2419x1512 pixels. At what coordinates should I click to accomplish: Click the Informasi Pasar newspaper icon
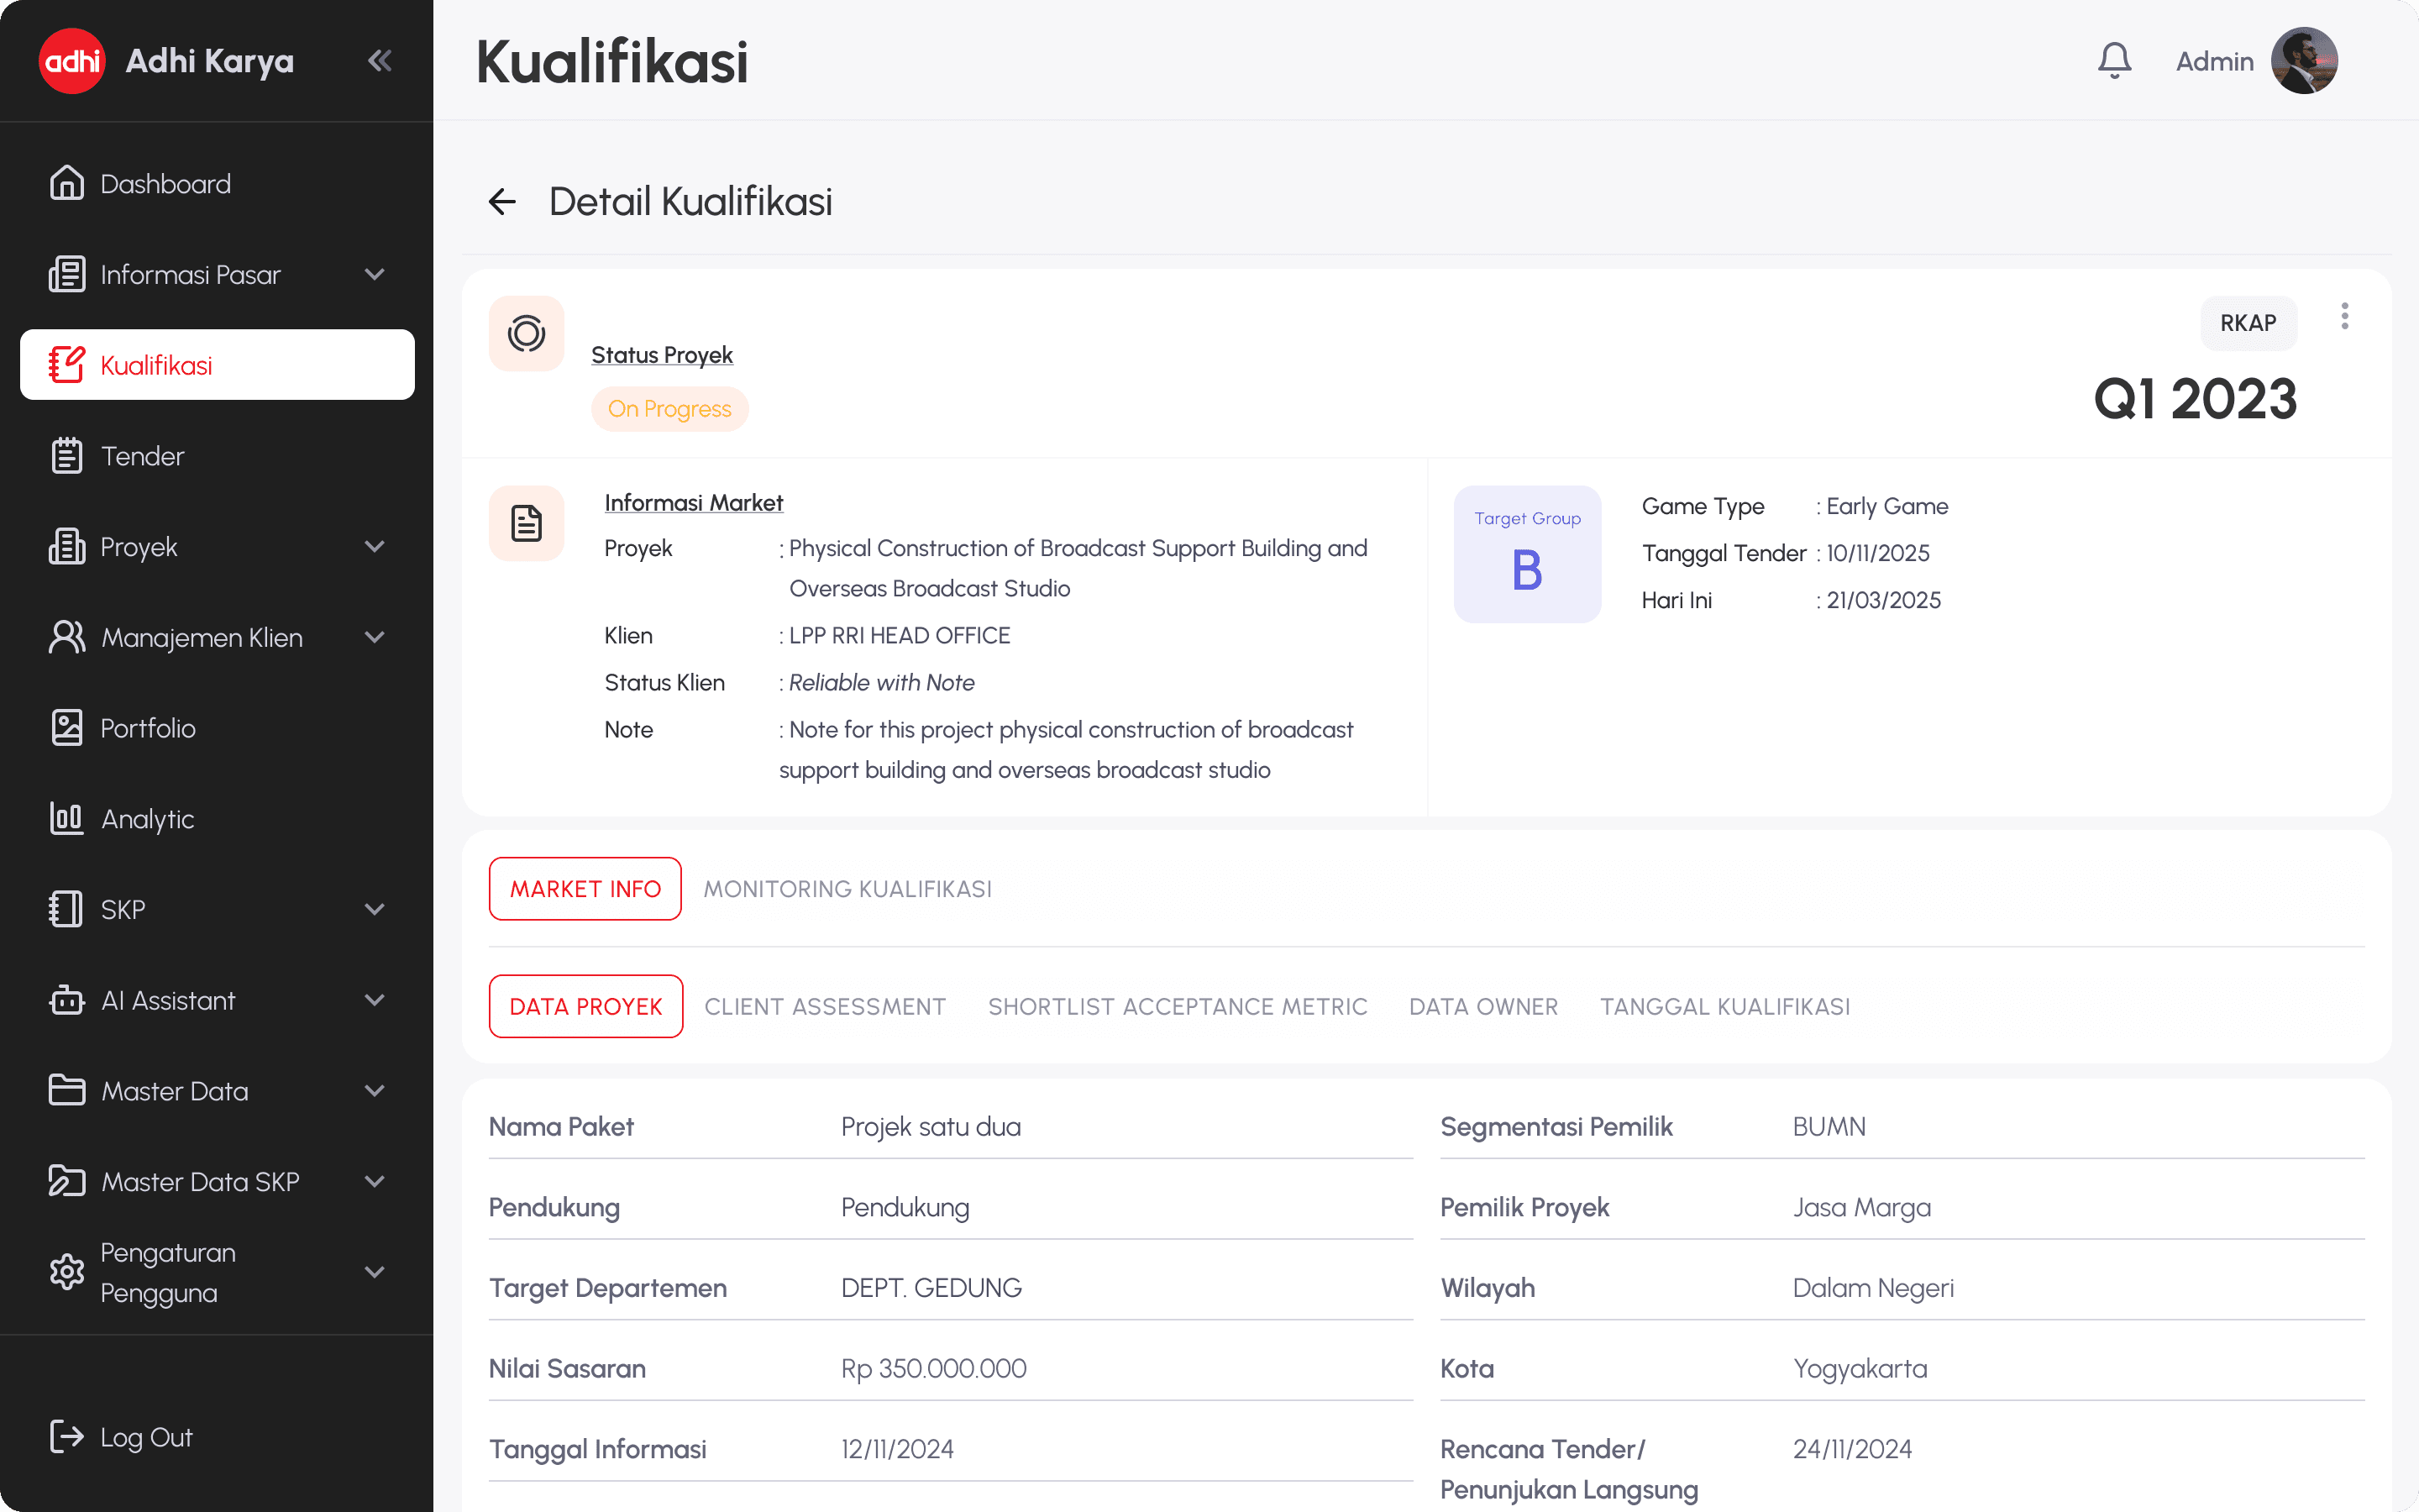67,274
